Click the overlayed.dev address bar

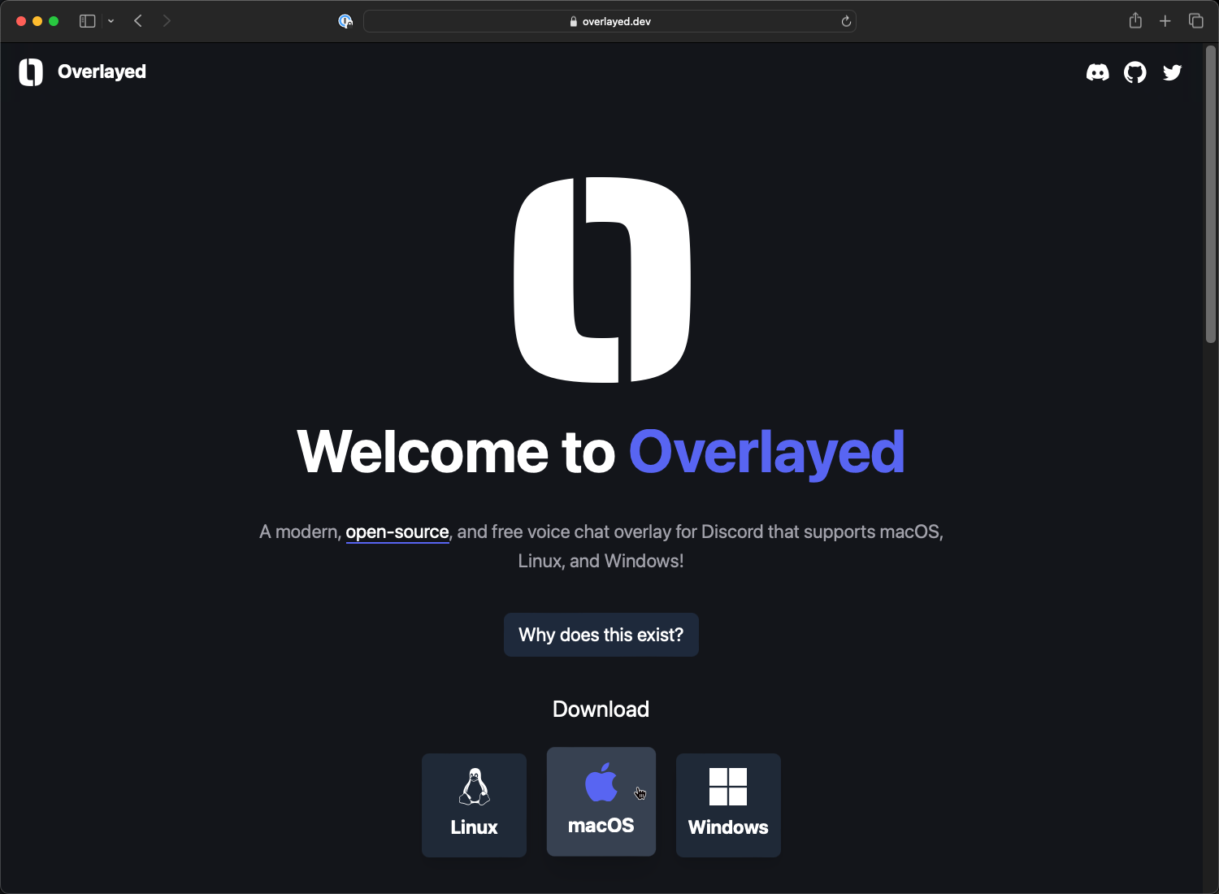coord(609,21)
